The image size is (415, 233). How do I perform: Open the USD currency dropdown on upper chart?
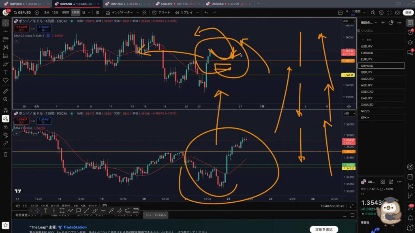(349, 21)
